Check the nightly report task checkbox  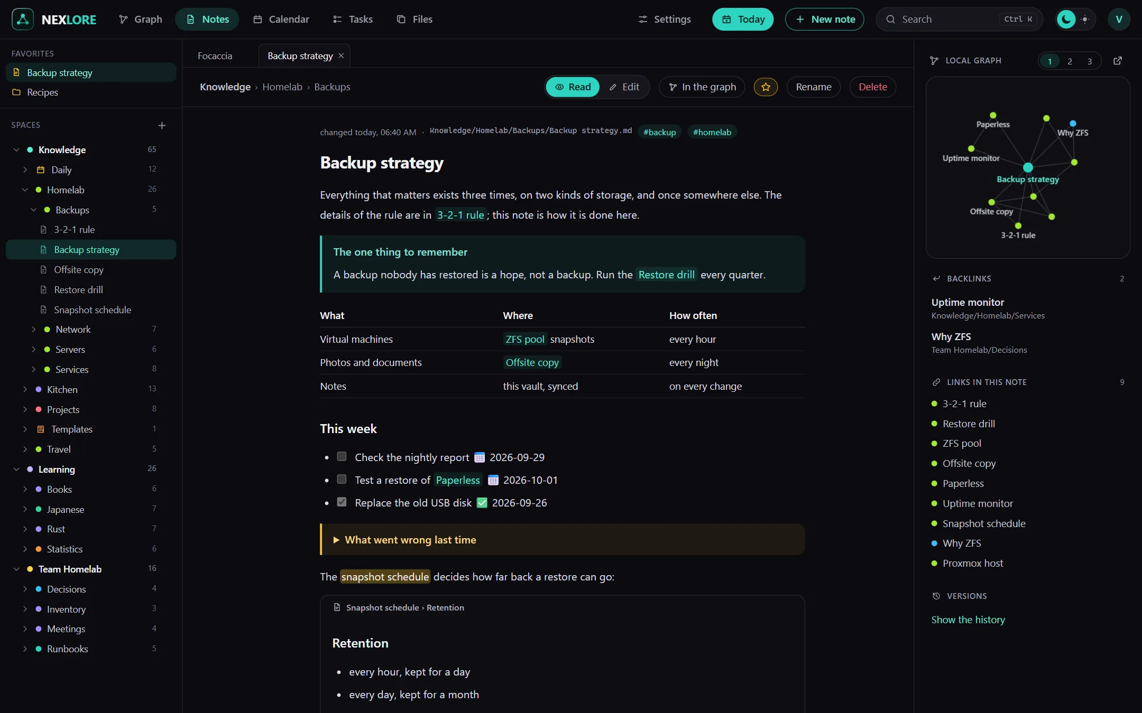342,457
